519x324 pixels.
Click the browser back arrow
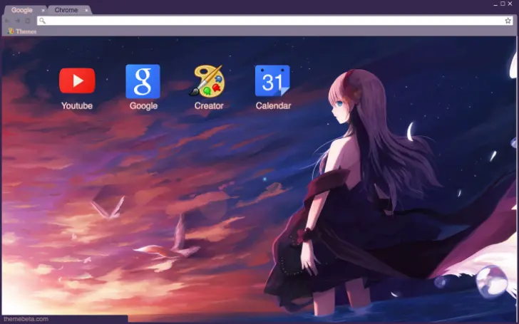point(7,21)
